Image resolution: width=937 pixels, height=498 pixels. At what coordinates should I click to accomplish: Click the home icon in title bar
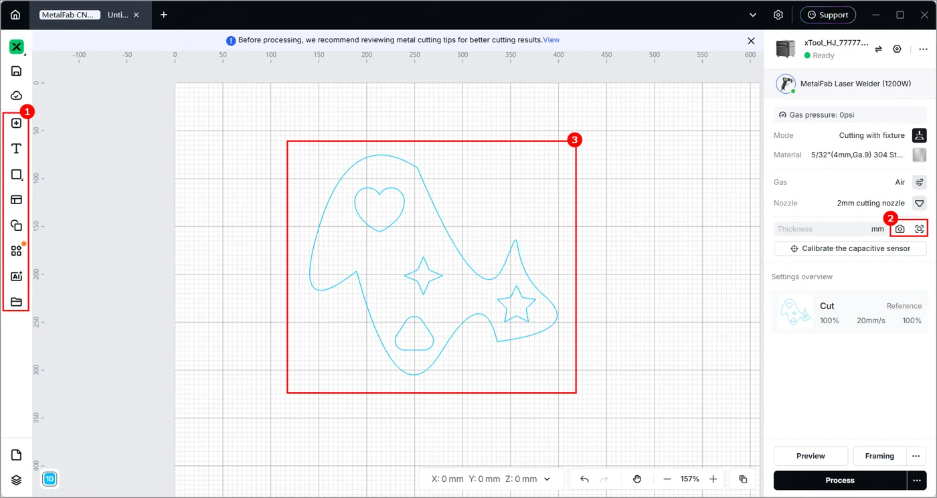(15, 15)
